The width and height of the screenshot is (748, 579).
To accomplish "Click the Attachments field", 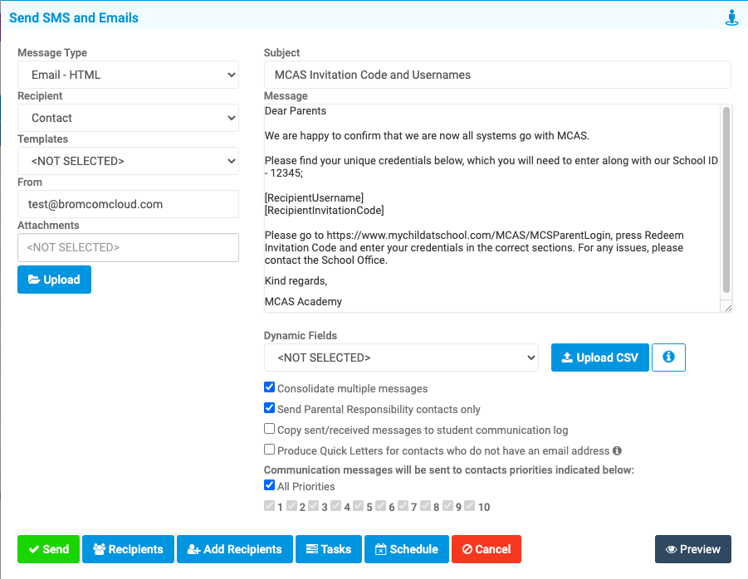I will (x=129, y=247).
